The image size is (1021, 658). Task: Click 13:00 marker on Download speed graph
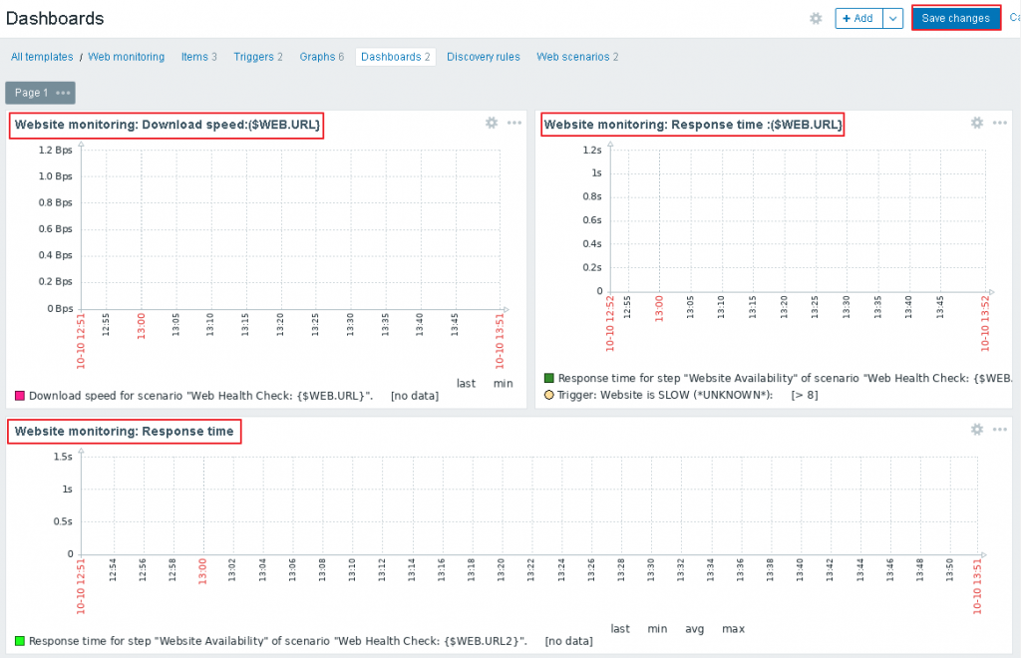[x=141, y=325]
